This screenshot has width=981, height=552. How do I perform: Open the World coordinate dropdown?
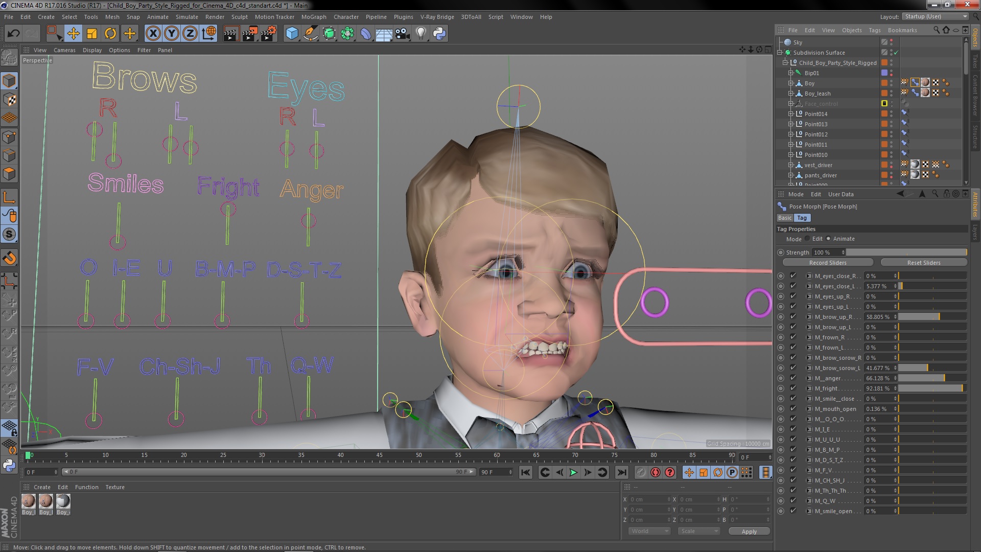click(x=649, y=531)
